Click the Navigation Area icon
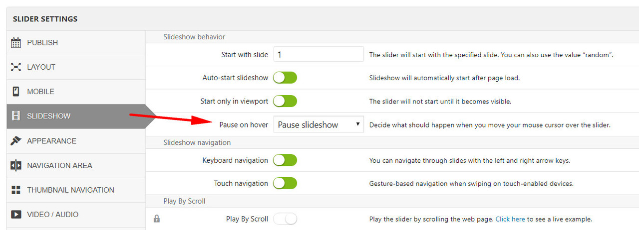 pyautogui.click(x=16, y=165)
